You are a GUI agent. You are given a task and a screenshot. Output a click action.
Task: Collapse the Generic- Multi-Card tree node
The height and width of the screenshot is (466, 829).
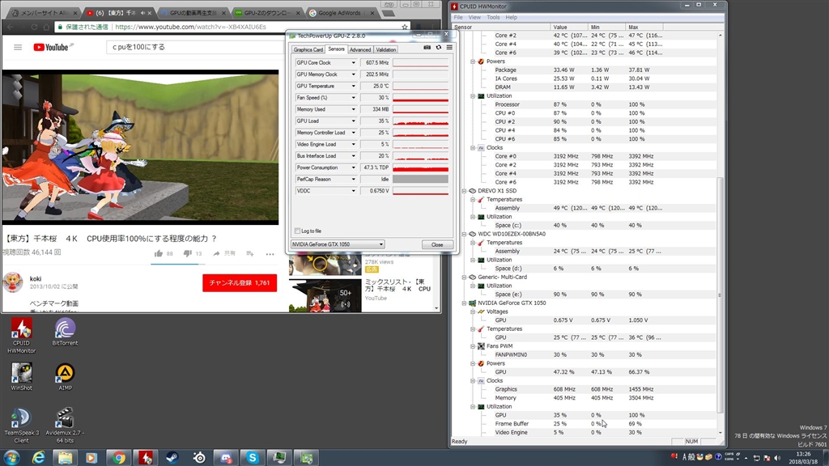[464, 277]
